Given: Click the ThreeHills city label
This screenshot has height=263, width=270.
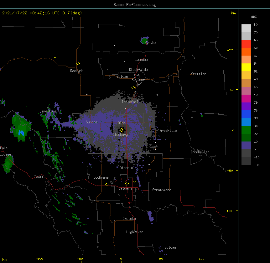Looking at the screenshot, I should tap(167, 131).
